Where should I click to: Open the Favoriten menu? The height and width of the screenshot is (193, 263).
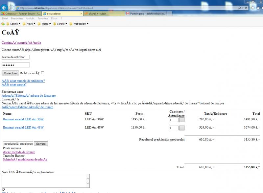[43, 19]
